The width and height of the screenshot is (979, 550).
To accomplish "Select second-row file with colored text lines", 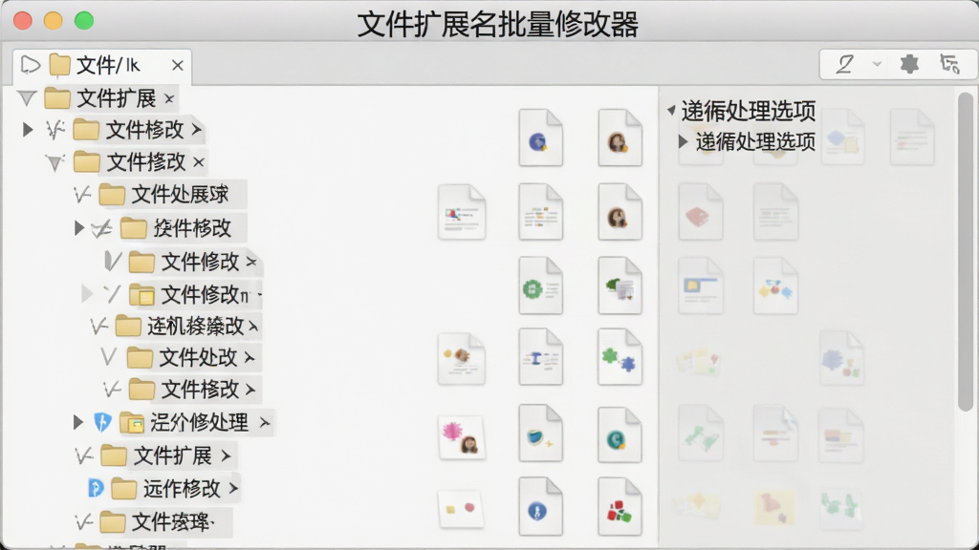I will pyautogui.click(x=541, y=212).
